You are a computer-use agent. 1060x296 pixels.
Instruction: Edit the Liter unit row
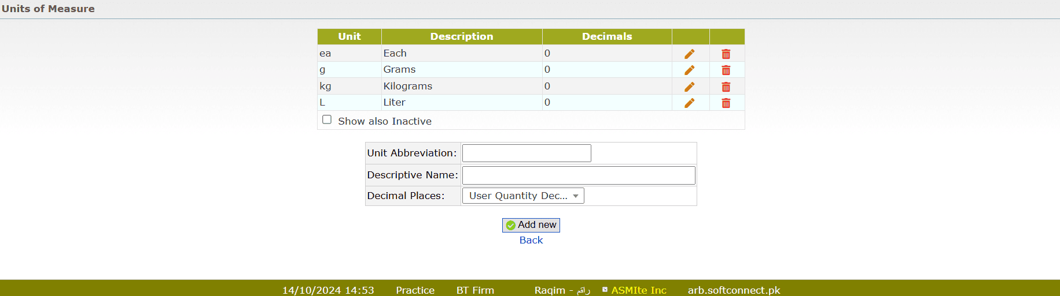(689, 103)
